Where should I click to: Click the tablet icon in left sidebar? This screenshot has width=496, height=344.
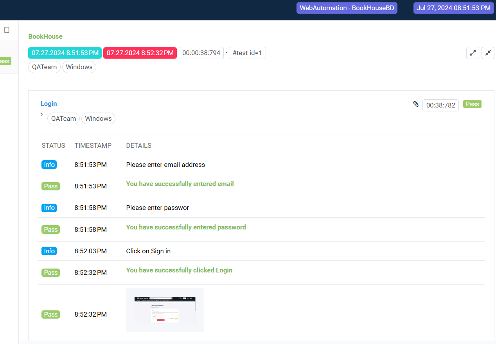[x=7, y=30]
